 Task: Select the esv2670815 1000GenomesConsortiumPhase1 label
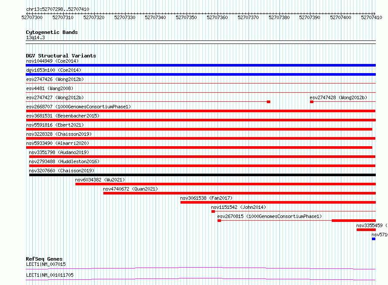tap(269, 216)
